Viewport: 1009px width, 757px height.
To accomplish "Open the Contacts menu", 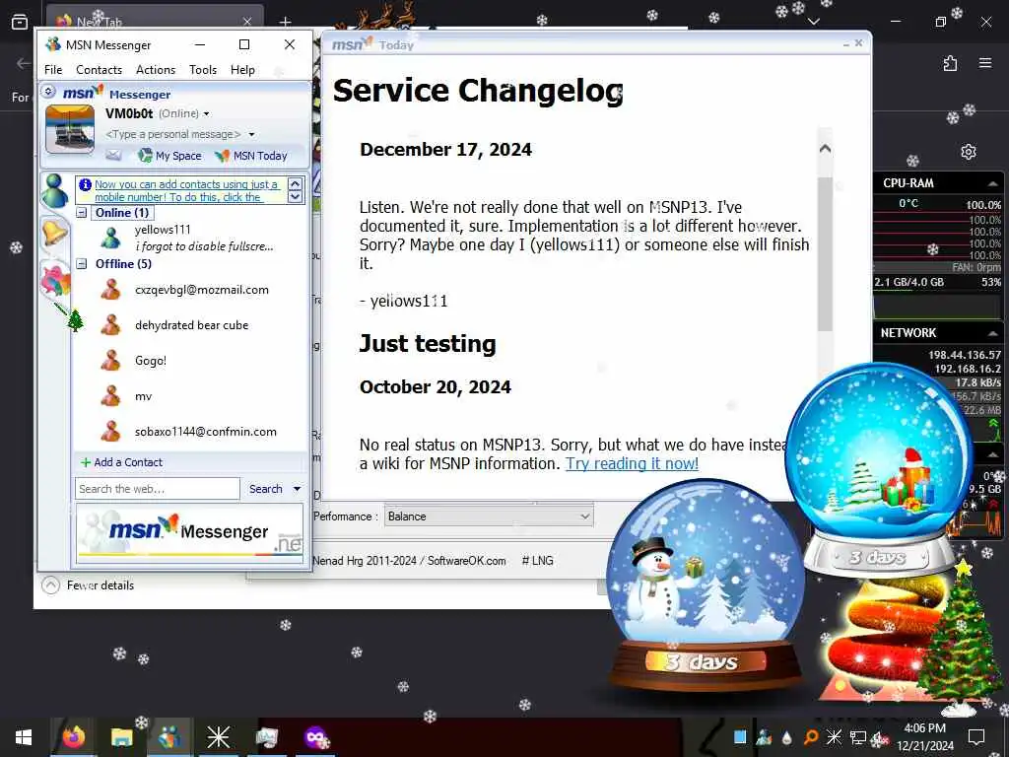I will tap(99, 70).
